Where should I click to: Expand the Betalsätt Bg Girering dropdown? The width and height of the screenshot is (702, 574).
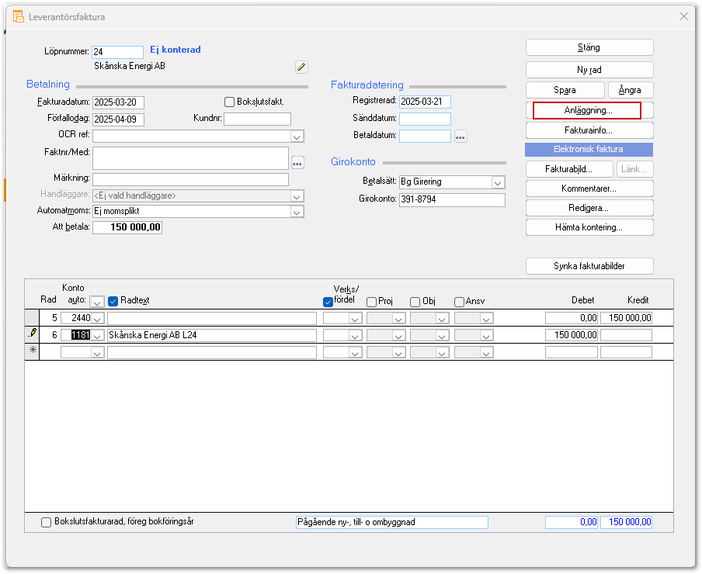(498, 182)
